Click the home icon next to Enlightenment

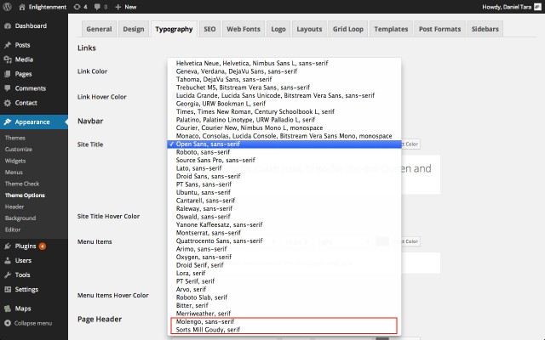tap(22, 7)
